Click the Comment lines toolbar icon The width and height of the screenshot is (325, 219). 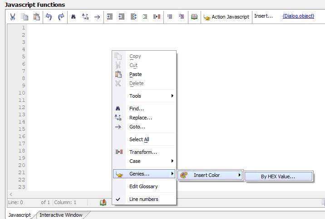point(170,16)
